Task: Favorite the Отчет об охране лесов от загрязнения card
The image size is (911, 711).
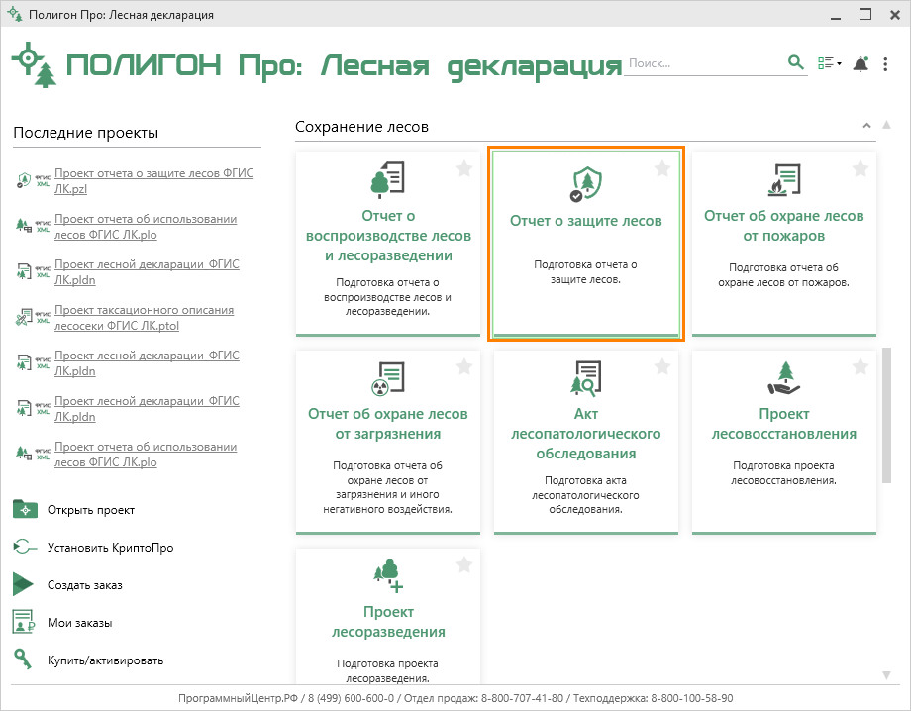Action: click(x=464, y=367)
